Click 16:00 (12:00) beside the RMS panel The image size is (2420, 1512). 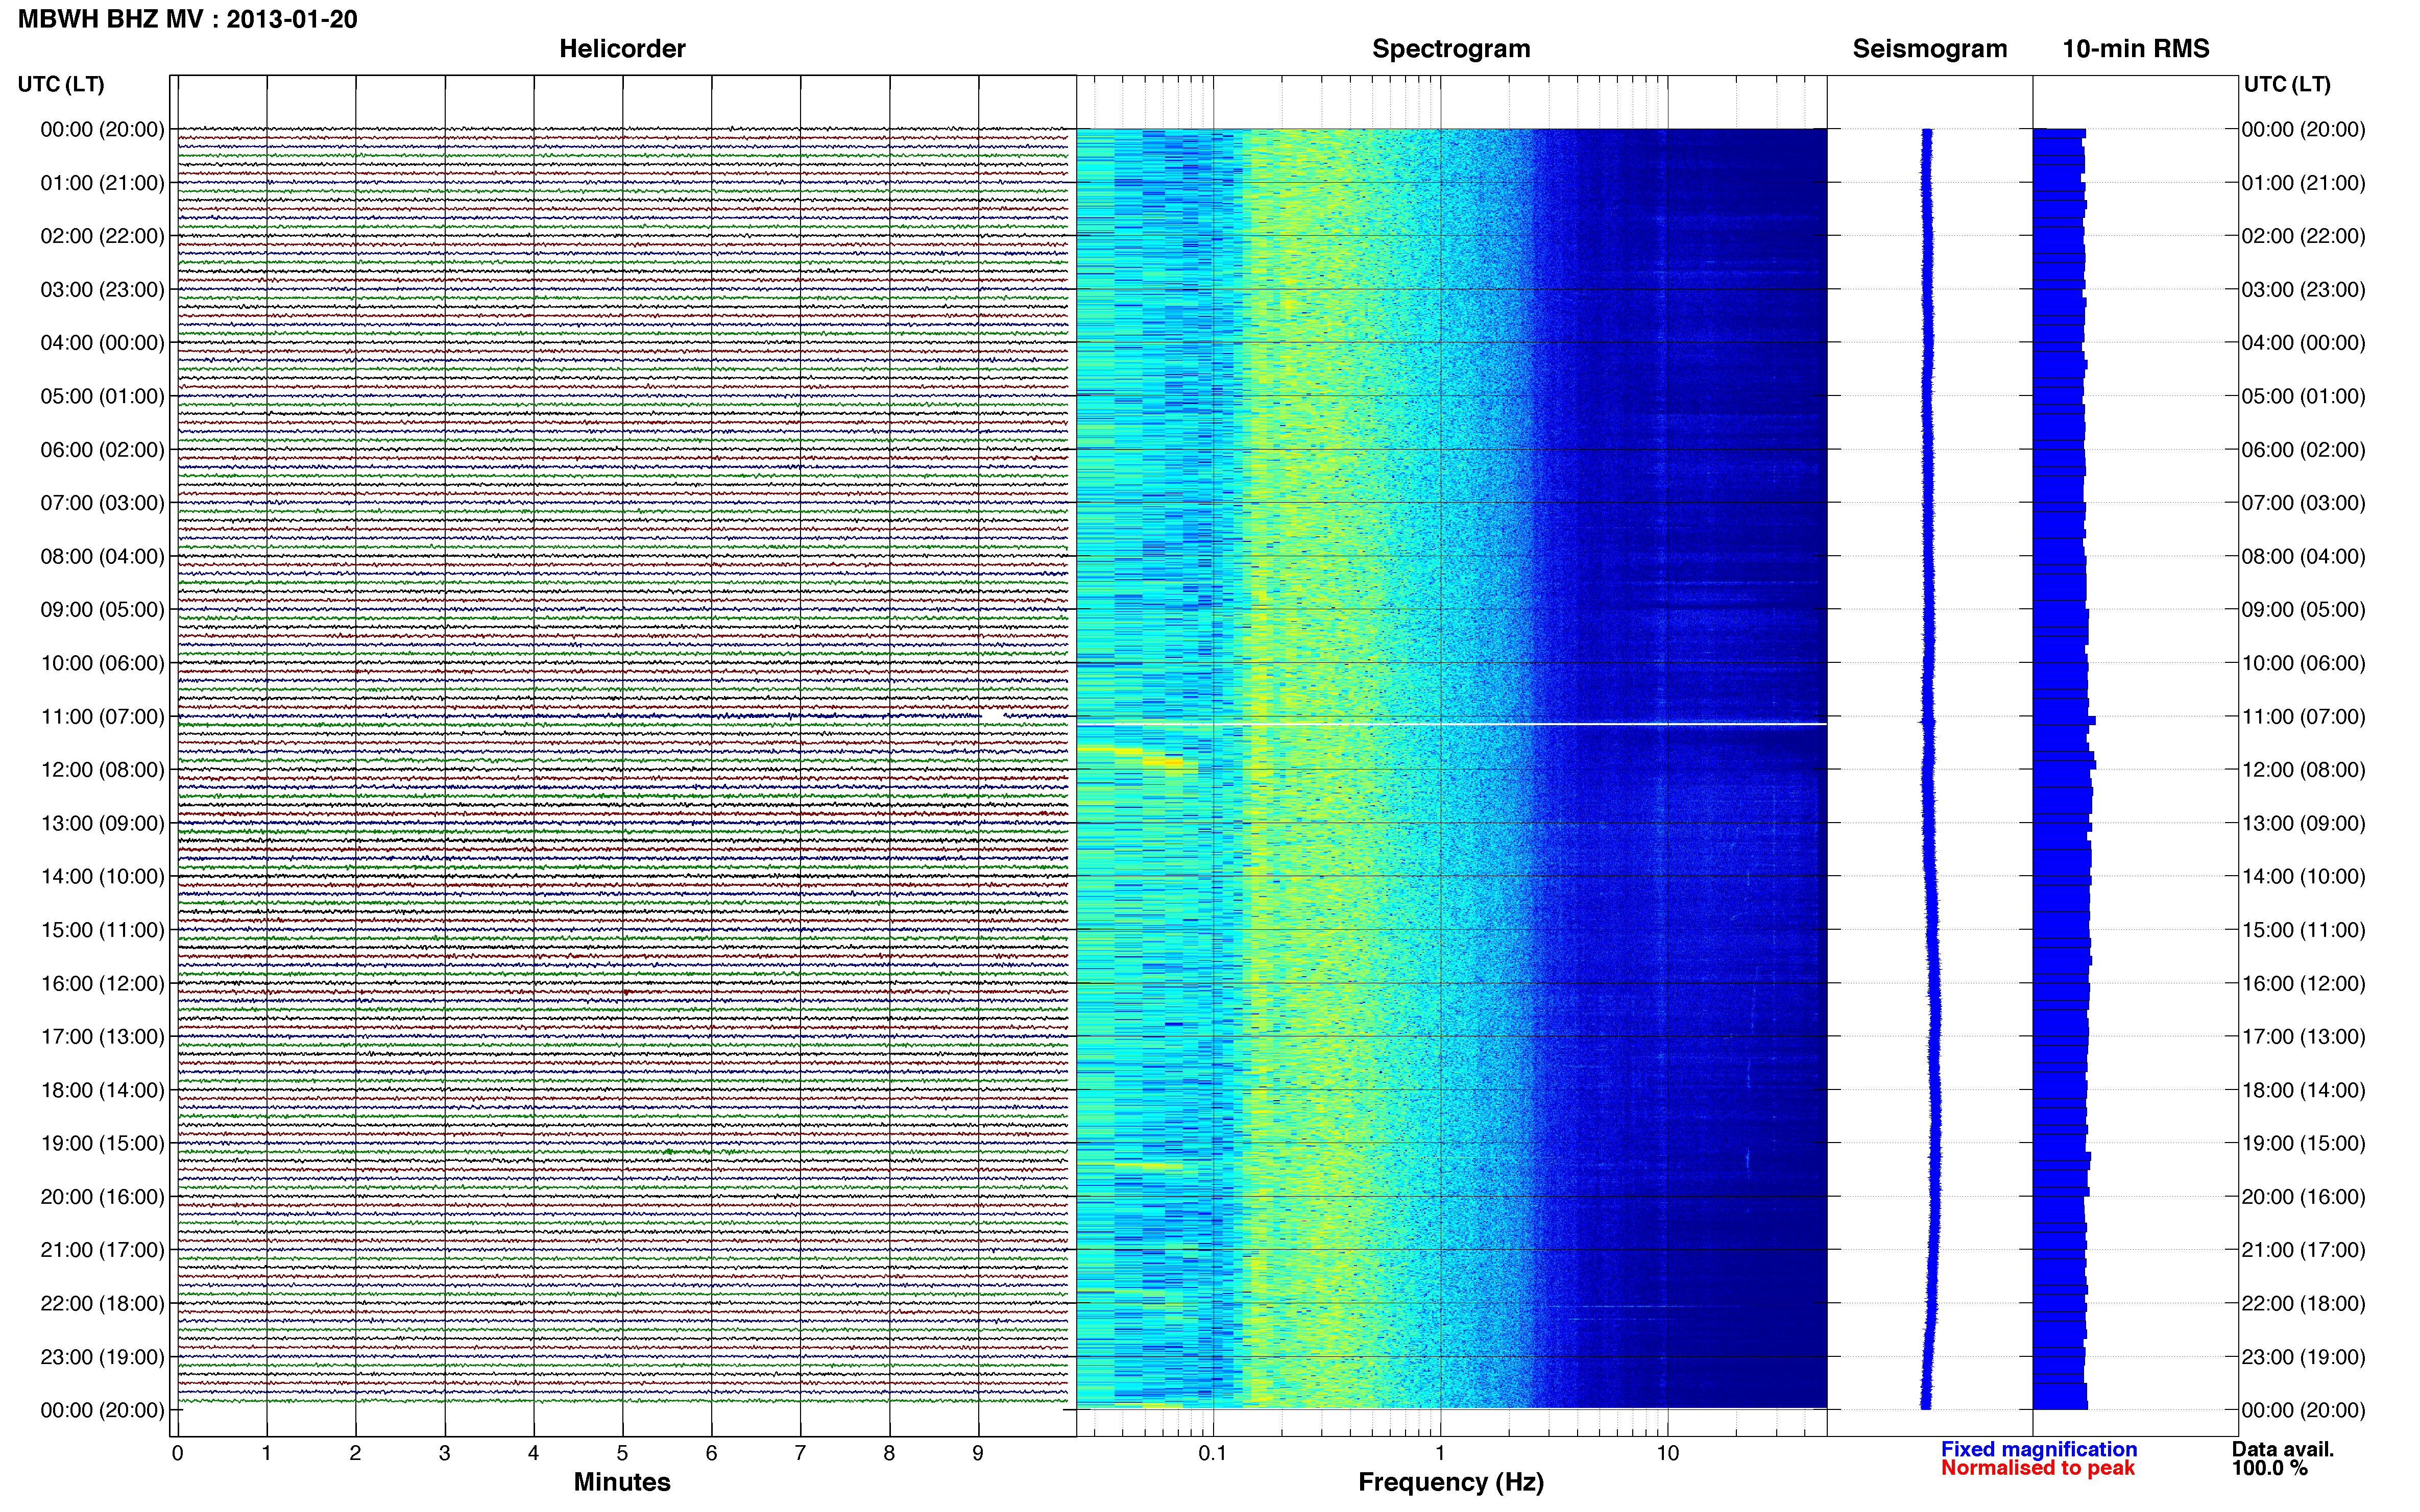[2303, 983]
